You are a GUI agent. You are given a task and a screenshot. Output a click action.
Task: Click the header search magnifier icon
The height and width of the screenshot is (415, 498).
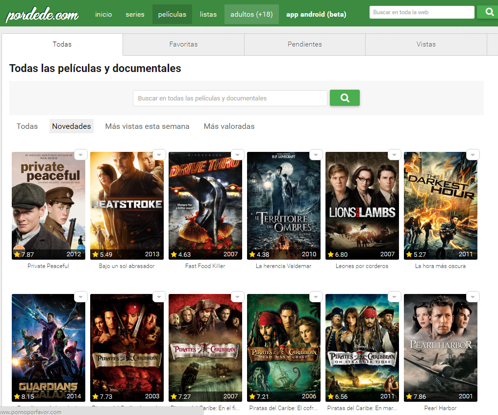[490, 12]
